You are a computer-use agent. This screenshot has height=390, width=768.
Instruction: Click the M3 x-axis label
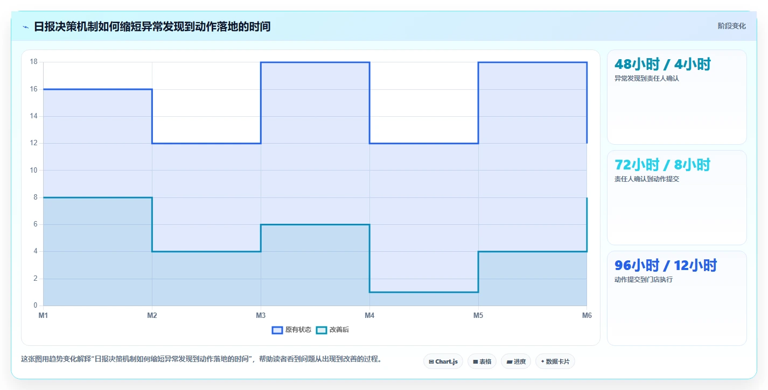(x=261, y=316)
